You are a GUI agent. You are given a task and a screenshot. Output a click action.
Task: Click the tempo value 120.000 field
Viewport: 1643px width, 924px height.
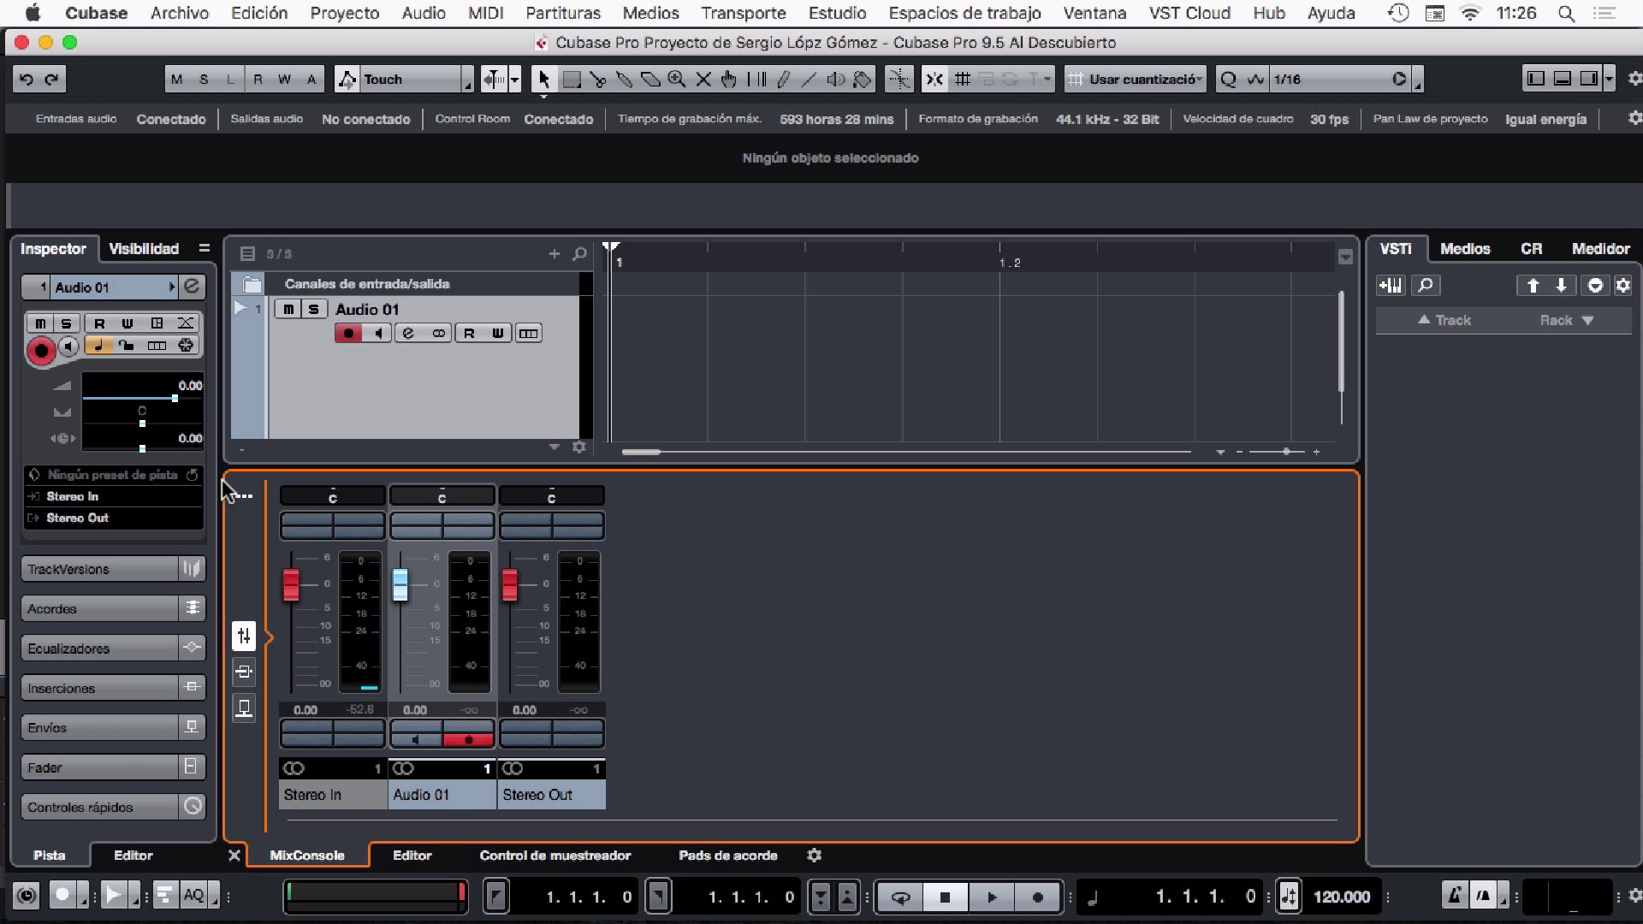pyautogui.click(x=1341, y=897)
